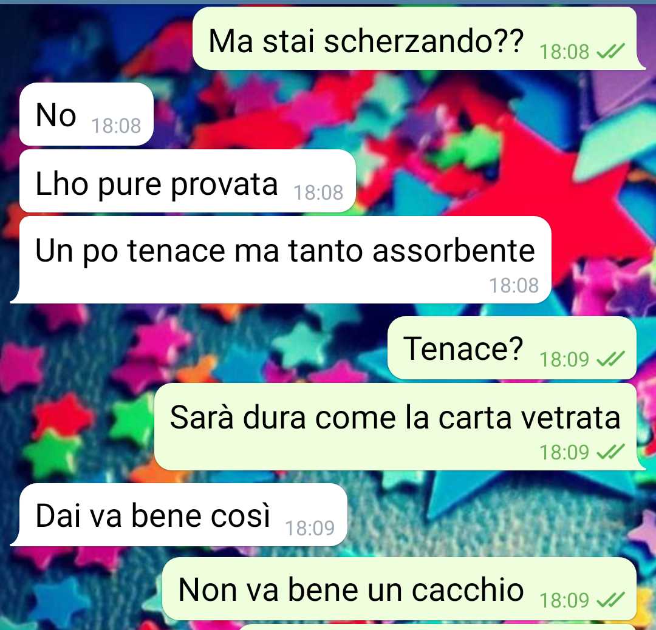Viewport: 656px width, 630px height.
Task: Tap the 18:08 time on 'Ma stai scherzando??'
Action: (564, 52)
